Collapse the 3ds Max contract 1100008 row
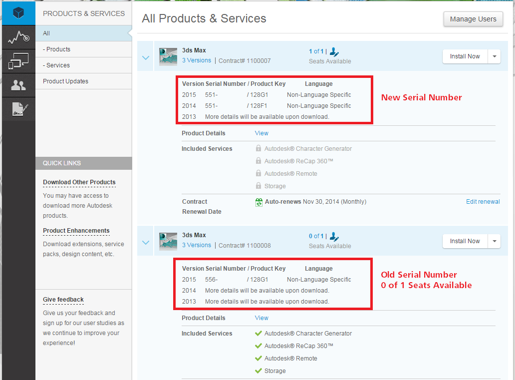515x380 pixels. (x=146, y=242)
